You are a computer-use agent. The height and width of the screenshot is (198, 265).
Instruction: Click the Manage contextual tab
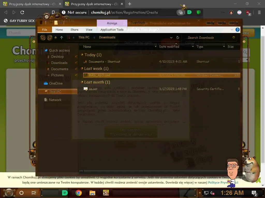click(x=112, y=23)
